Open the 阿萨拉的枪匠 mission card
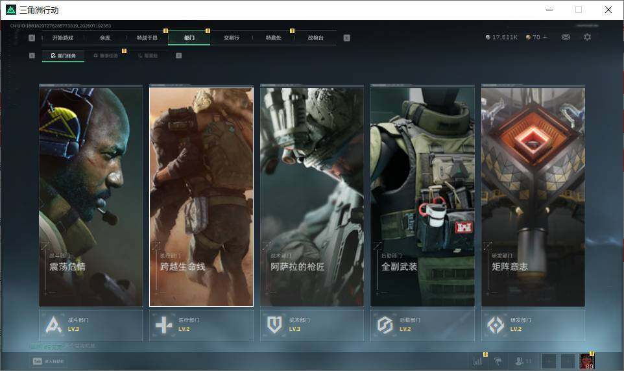 [312, 197]
